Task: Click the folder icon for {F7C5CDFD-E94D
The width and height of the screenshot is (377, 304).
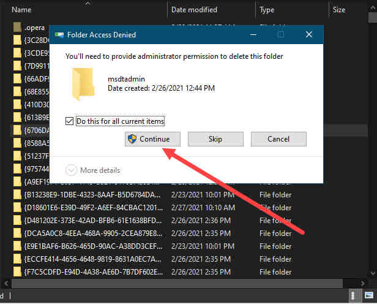Action: click(x=17, y=272)
